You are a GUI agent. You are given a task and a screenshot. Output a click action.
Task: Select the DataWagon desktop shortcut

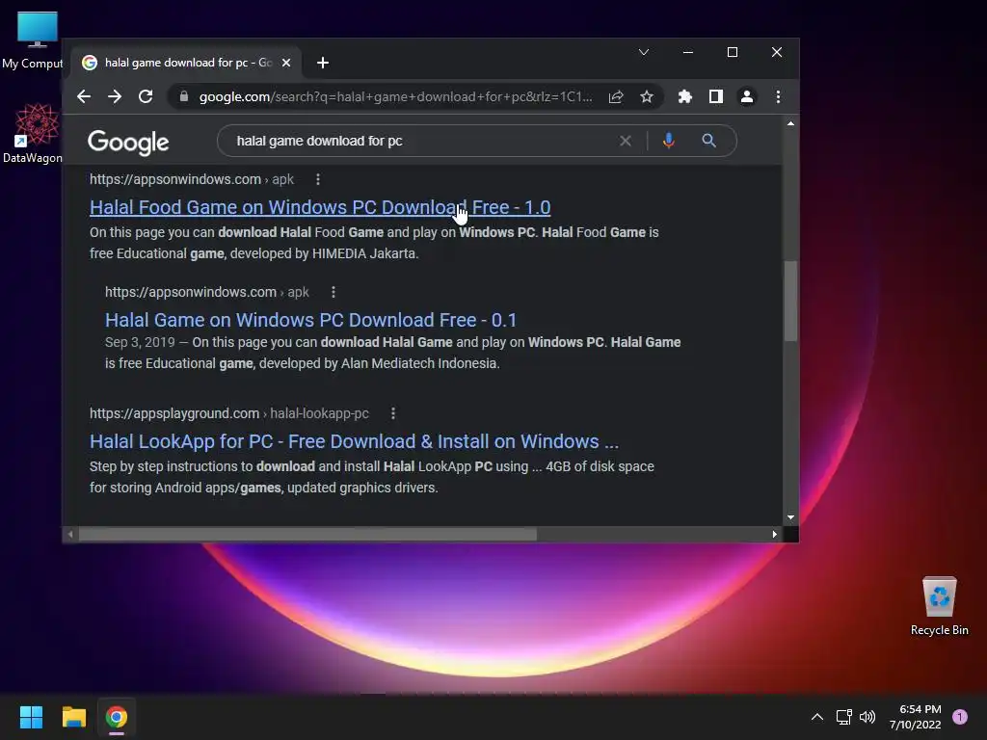33,133
